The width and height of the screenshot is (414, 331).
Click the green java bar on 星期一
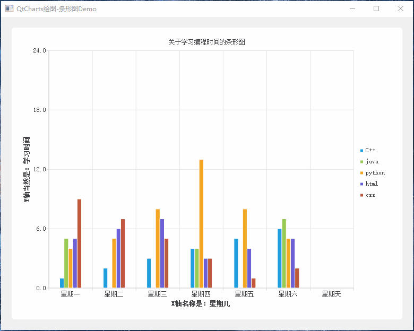(x=66, y=263)
